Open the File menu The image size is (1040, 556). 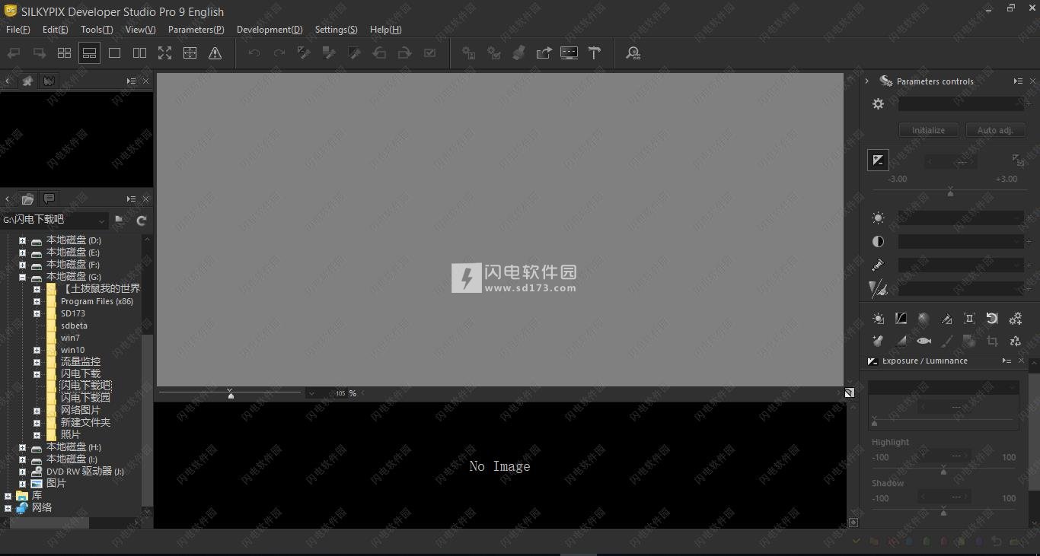(x=18, y=30)
